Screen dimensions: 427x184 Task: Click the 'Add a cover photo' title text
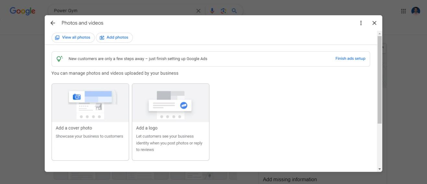74,128
